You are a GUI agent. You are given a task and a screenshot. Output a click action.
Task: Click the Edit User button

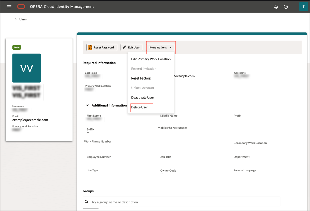pyautogui.click(x=132, y=47)
